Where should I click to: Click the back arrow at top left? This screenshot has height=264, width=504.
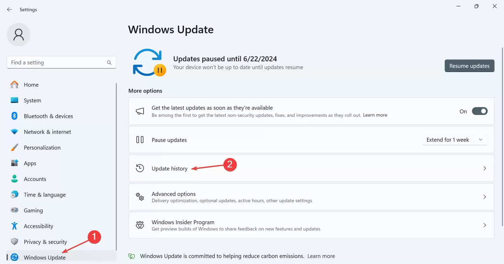pos(9,9)
